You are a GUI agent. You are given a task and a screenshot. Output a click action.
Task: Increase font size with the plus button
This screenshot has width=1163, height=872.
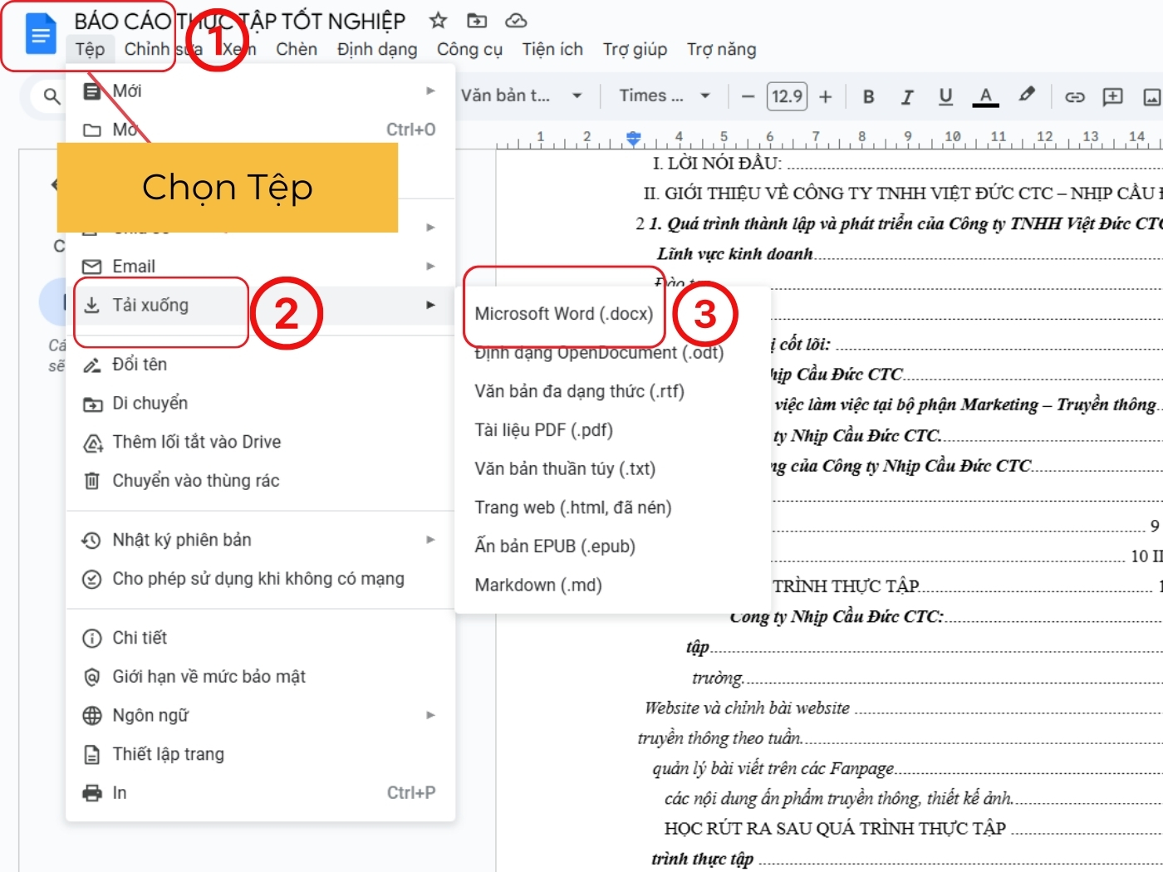pyautogui.click(x=825, y=96)
